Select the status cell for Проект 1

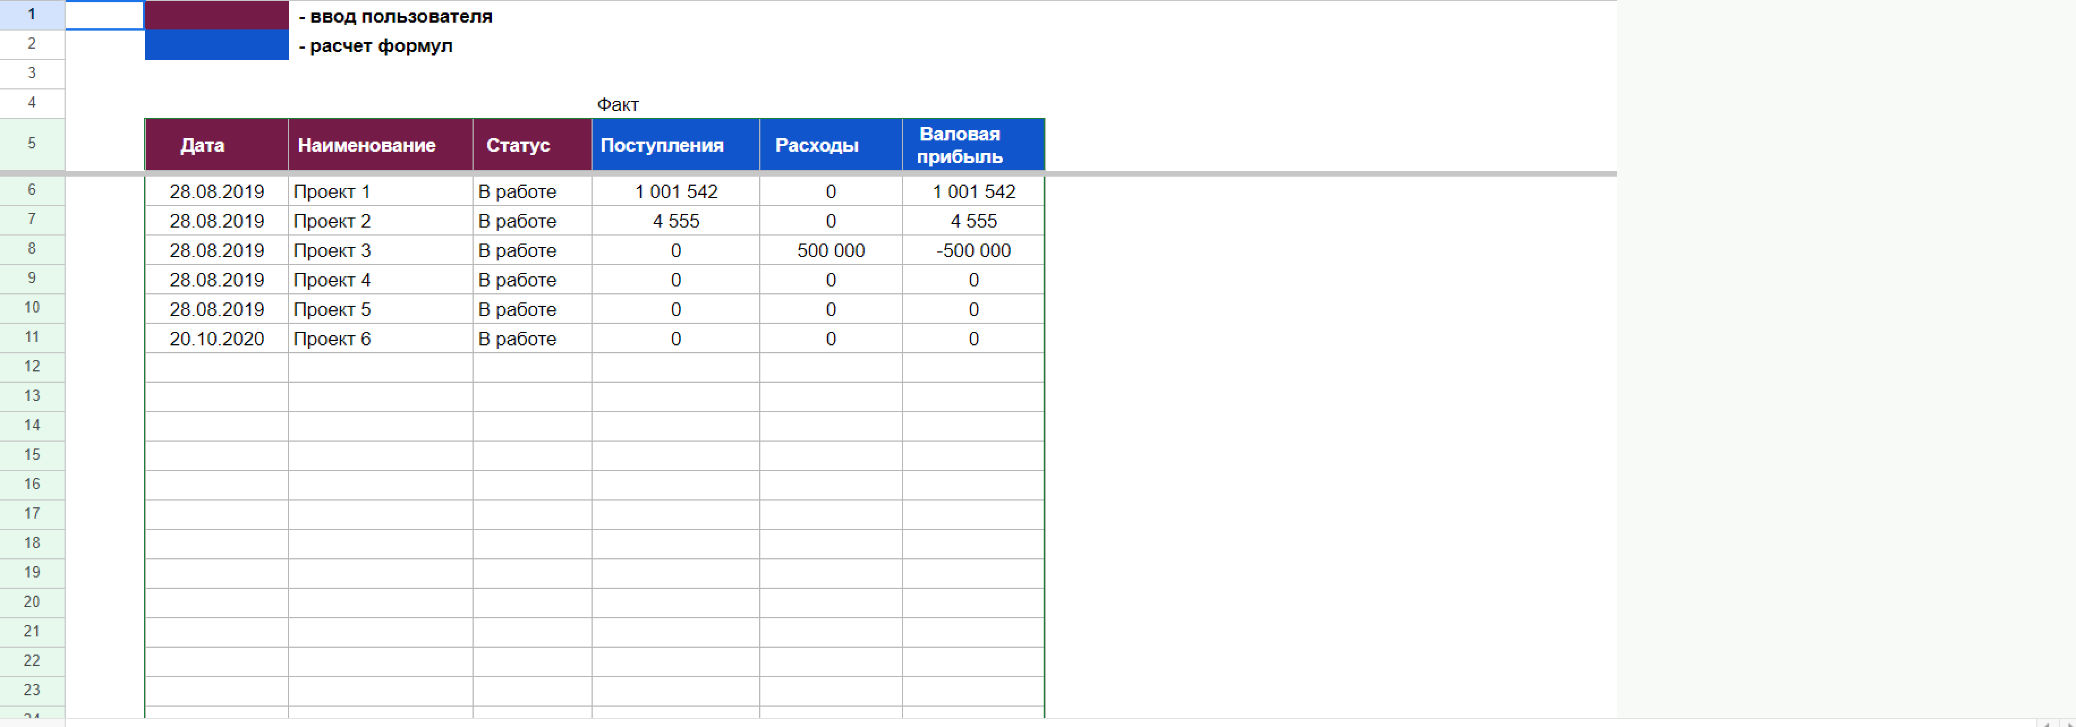532,191
